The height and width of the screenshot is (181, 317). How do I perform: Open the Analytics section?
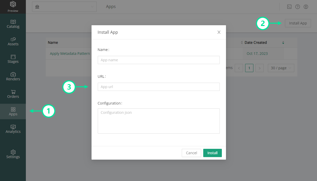(13, 129)
